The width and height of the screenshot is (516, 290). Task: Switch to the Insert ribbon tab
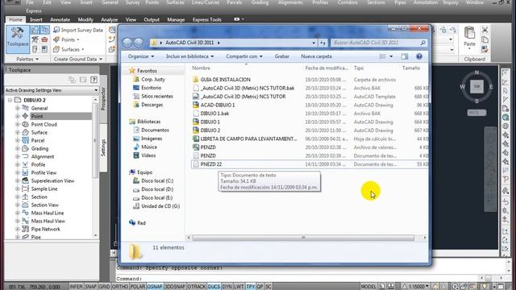click(x=36, y=19)
